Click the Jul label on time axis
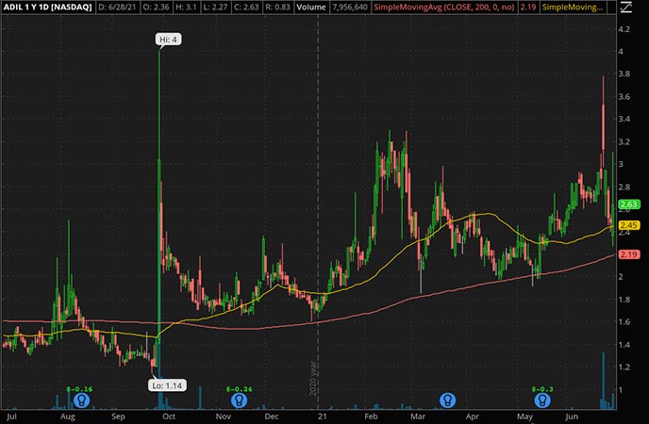649x424 pixels. pos(11,416)
